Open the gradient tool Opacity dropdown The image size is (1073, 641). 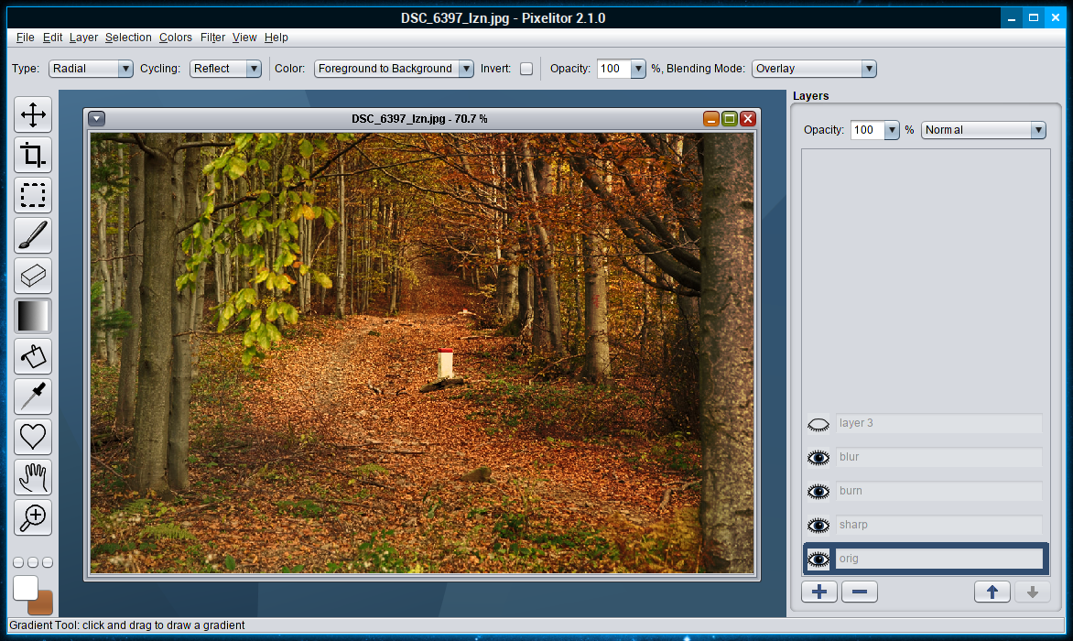(638, 69)
